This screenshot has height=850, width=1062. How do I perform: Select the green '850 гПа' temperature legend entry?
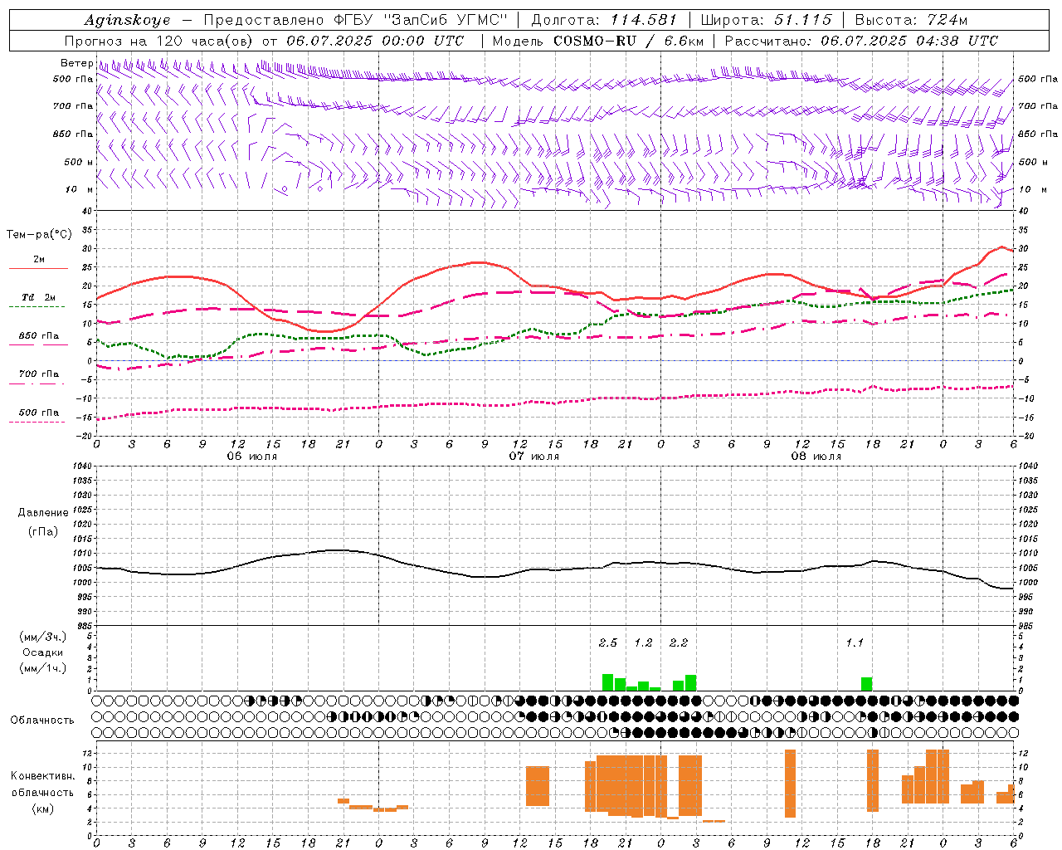(x=38, y=340)
